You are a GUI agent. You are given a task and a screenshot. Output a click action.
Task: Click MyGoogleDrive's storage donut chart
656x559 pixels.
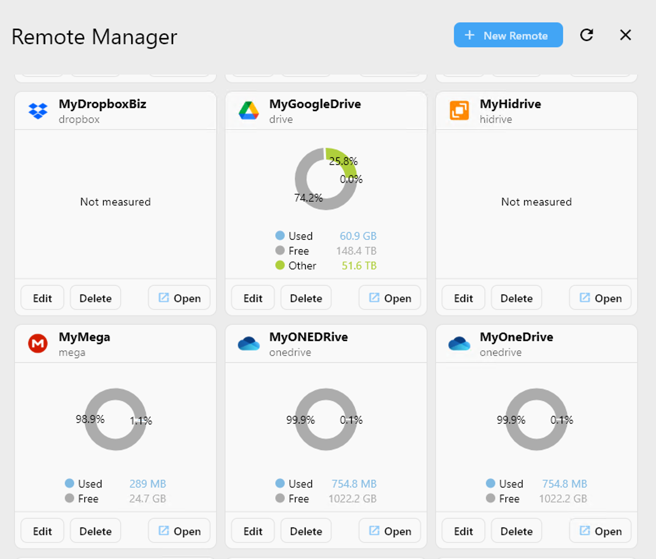tap(326, 179)
